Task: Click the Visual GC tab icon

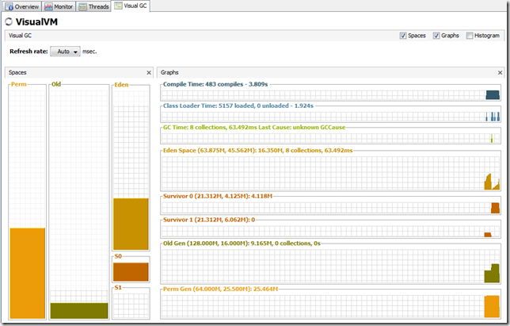Action: point(118,6)
